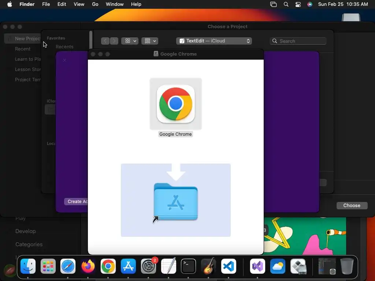Open Stage Manager icon in menu bar

coord(273,4)
